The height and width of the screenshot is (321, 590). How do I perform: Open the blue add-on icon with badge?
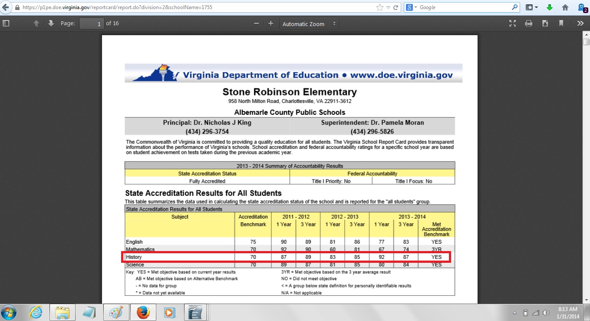point(582,7)
